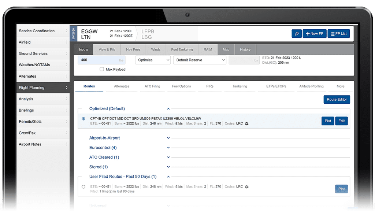This screenshot has width=375, height=211.
Task: Click the pencil edit icon button
Action: (297, 34)
